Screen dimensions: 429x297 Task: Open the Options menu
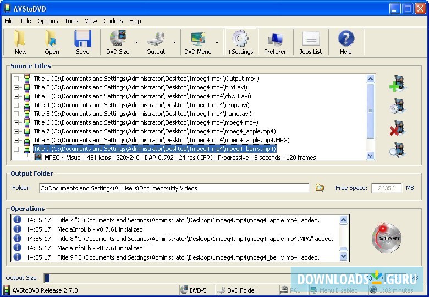48,21
